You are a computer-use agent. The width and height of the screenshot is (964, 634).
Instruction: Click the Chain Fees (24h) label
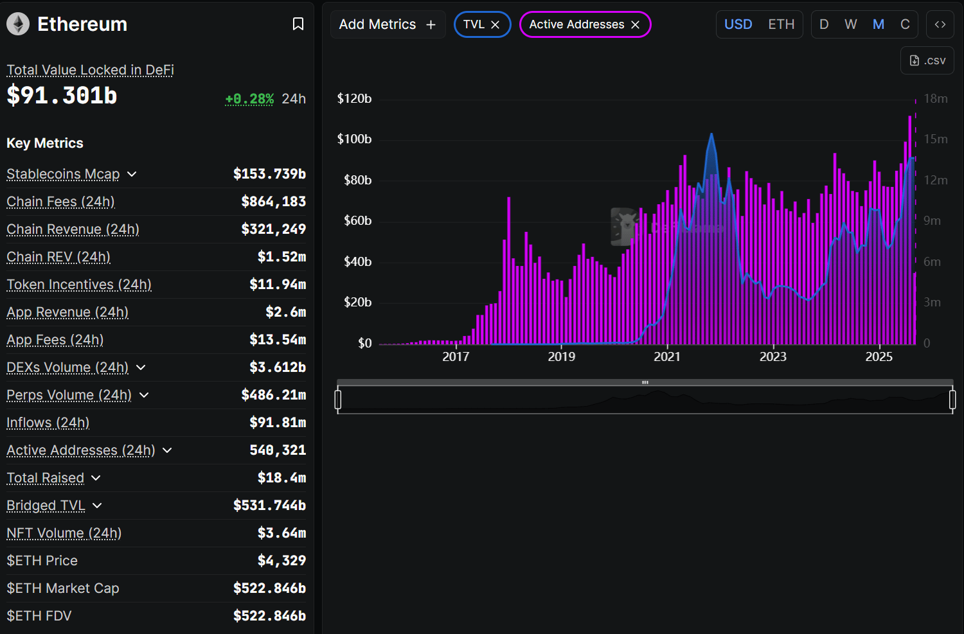[x=60, y=202]
